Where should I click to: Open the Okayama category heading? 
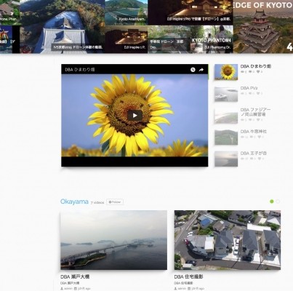tap(74, 202)
